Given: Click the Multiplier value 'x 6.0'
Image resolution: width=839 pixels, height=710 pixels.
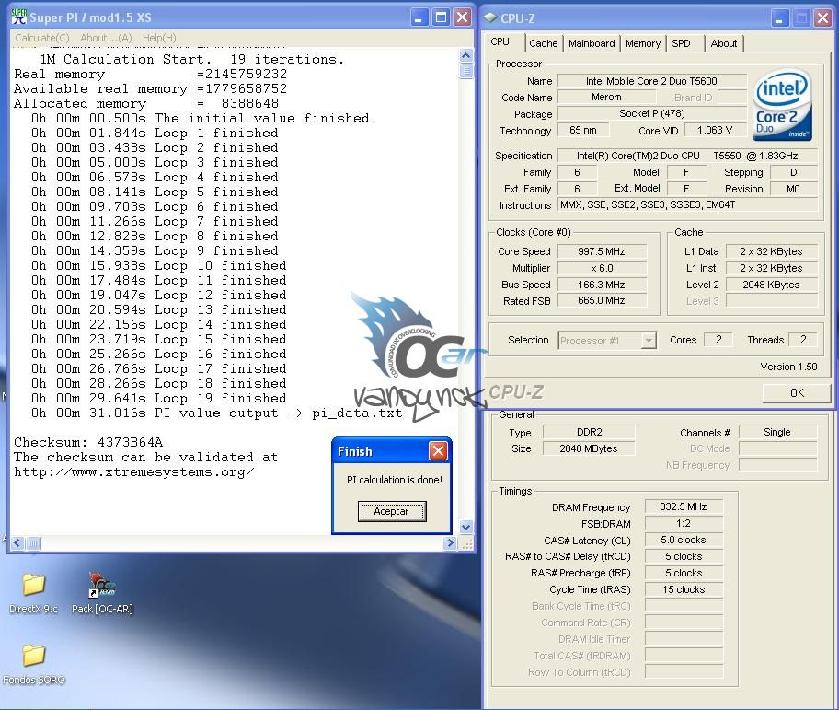Looking at the screenshot, I should (x=602, y=268).
